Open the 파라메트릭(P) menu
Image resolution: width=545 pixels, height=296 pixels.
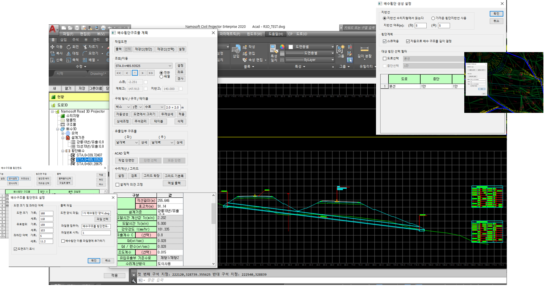coord(230,34)
